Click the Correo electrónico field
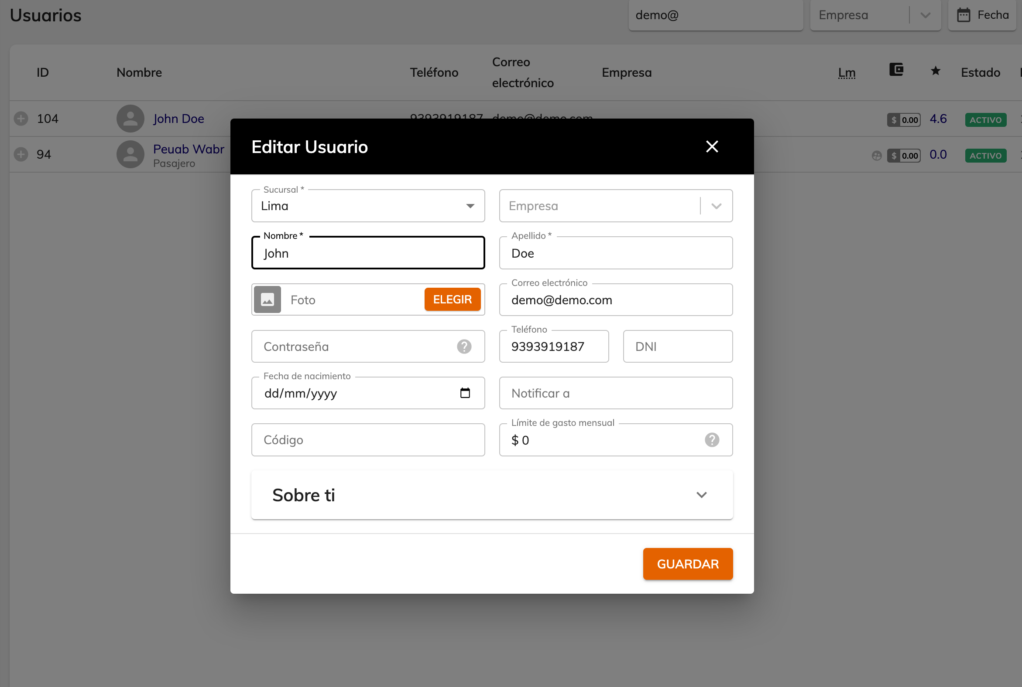Screen dimensions: 1022x687 [615, 299]
